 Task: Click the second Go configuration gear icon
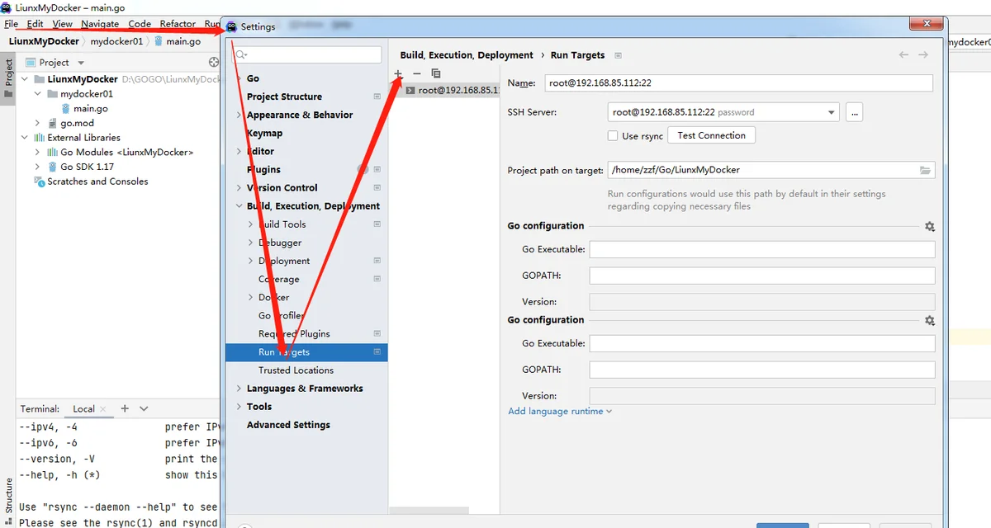(930, 320)
